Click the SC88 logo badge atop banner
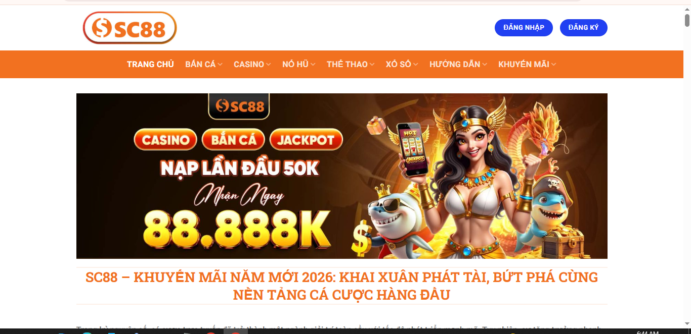Viewport: 691px width, 334px height. (x=239, y=106)
